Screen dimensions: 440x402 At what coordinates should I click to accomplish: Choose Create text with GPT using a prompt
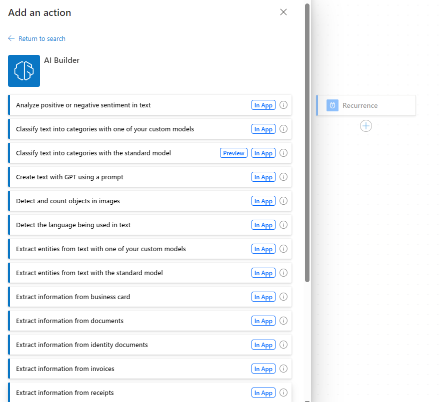pos(150,177)
